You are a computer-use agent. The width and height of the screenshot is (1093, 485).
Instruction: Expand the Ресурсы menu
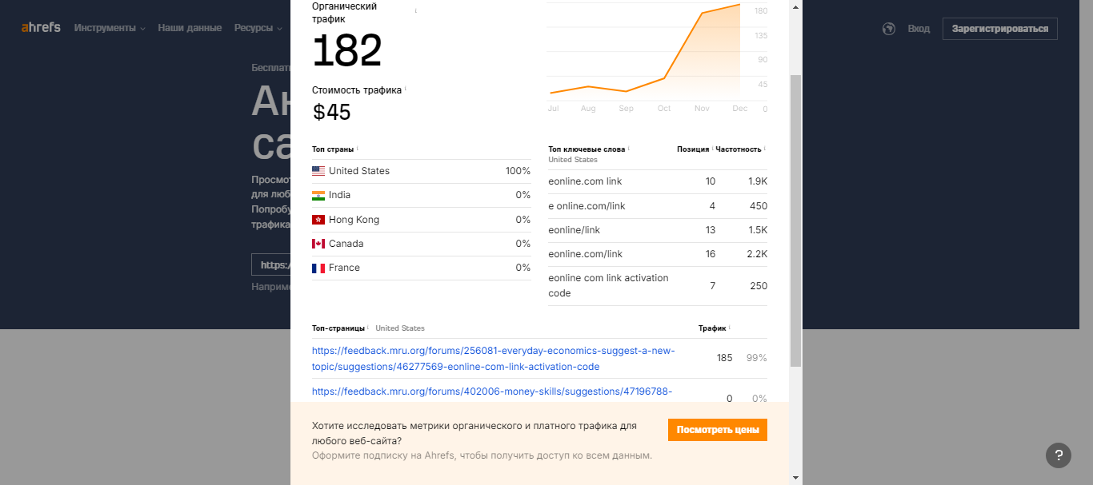[x=258, y=28]
